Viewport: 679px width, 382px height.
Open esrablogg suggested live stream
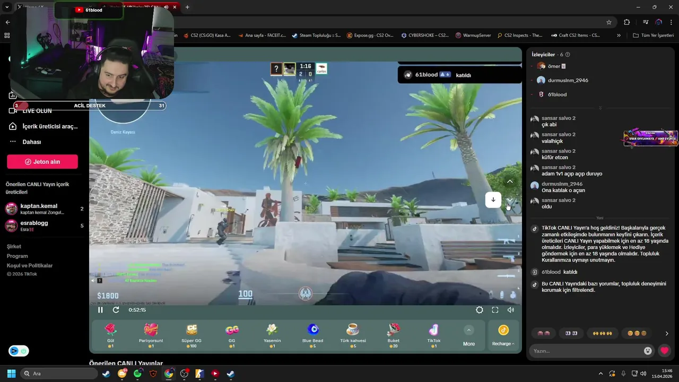coord(44,225)
